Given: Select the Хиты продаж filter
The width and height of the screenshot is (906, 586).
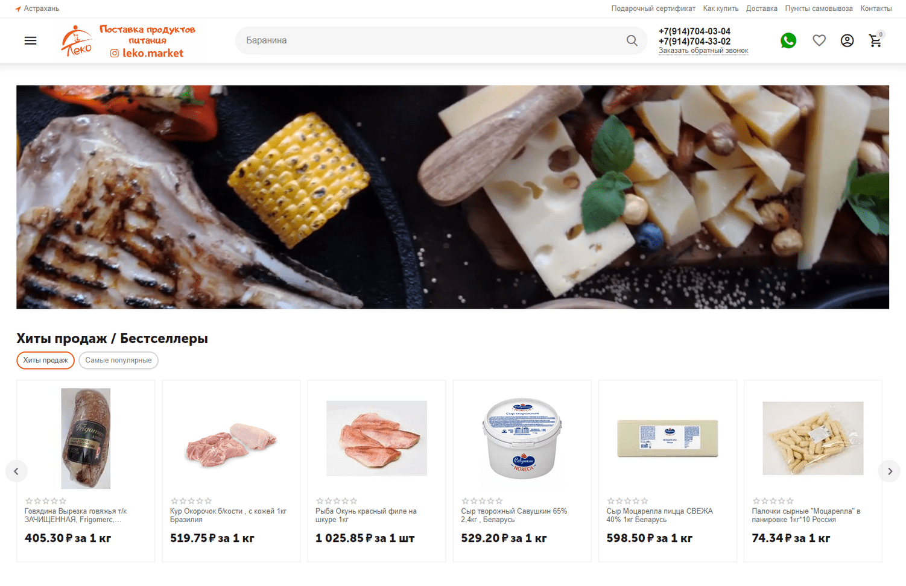Looking at the screenshot, I should [x=45, y=360].
